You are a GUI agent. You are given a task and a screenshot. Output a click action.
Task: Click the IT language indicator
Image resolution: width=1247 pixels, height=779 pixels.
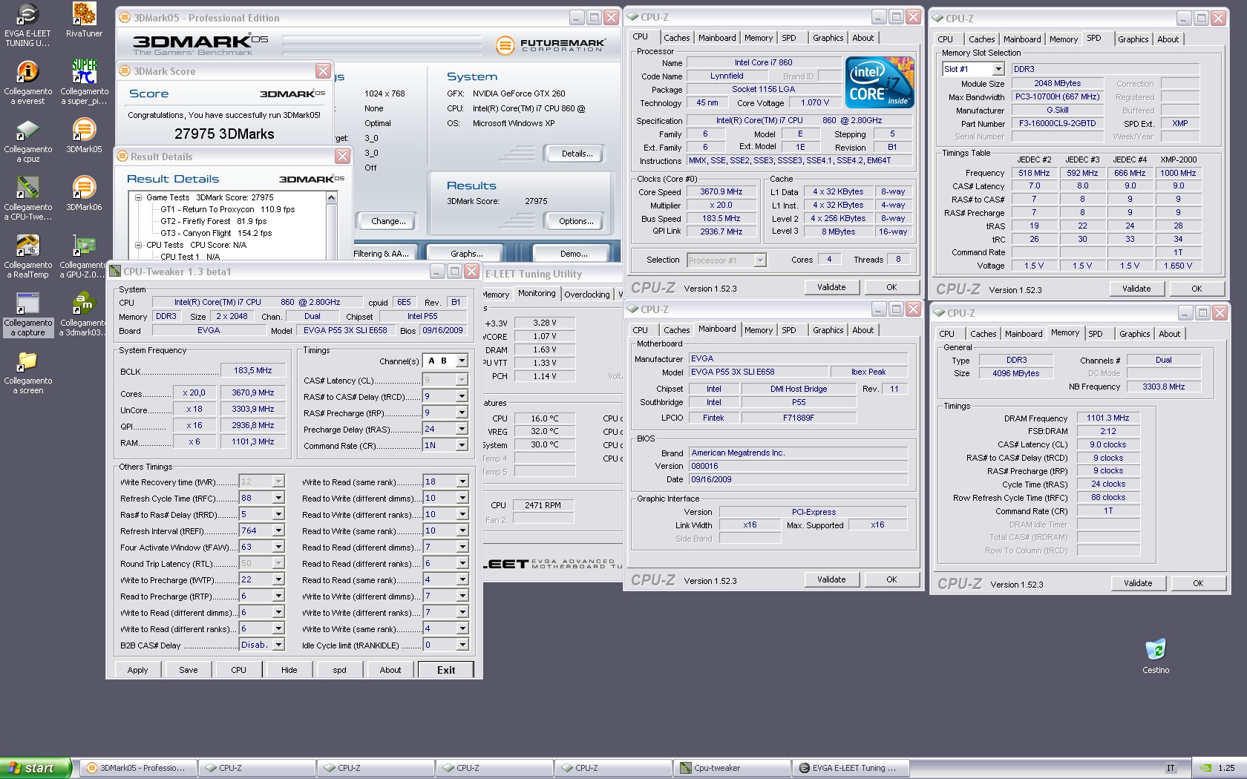[1171, 768]
